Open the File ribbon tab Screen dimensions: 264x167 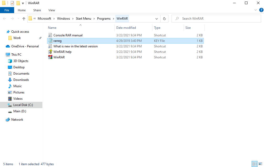coord(7,10)
